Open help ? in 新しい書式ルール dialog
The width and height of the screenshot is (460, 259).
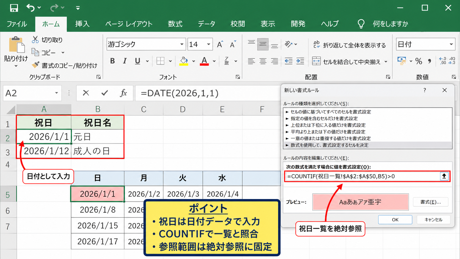[x=425, y=90]
